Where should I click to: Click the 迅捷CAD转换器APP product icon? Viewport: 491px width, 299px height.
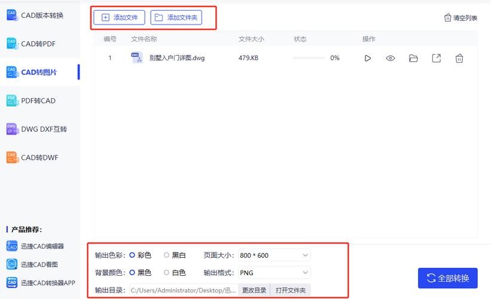coord(12,283)
